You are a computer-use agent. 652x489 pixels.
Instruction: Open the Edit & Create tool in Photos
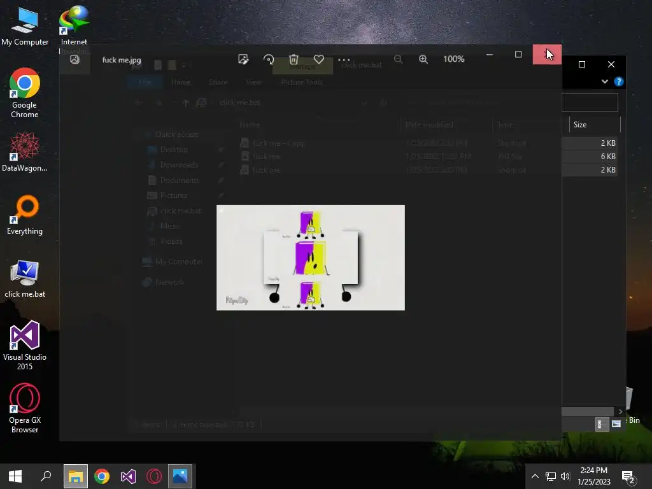[243, 59]
